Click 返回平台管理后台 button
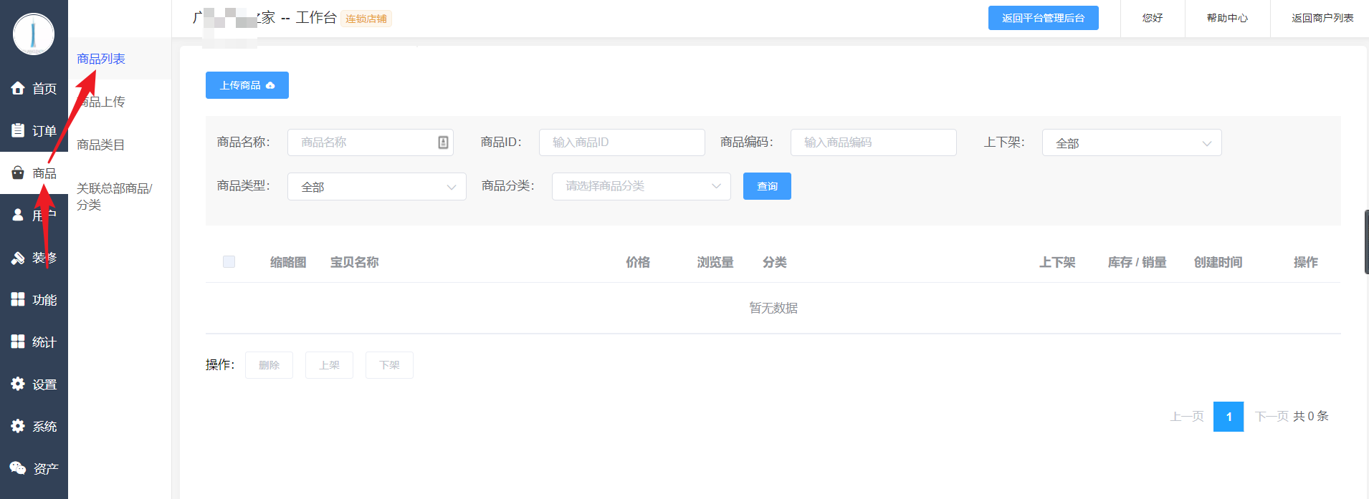Screen dimensions: 1369x499 pyautogui.click(x=1043, y=18)
